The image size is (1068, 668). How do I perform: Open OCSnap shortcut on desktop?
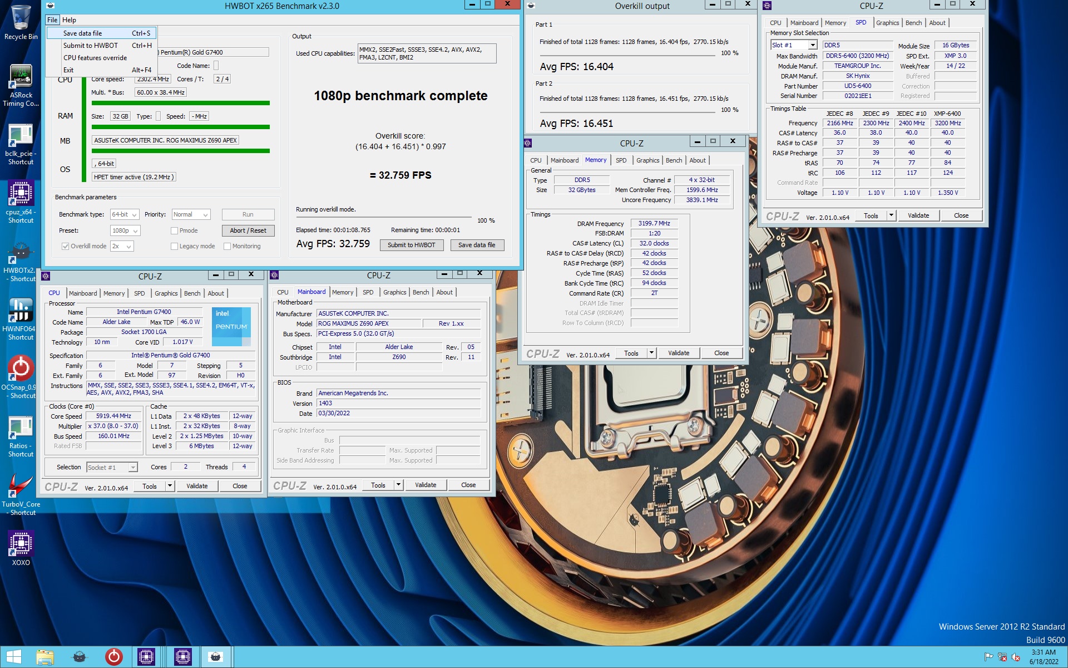click(21, 378)
